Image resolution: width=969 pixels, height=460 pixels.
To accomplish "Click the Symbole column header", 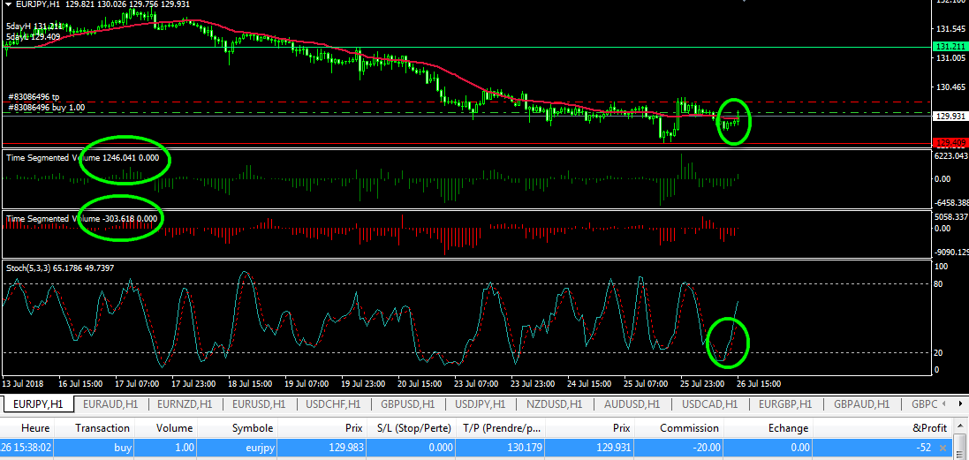I will coord(252,428).
